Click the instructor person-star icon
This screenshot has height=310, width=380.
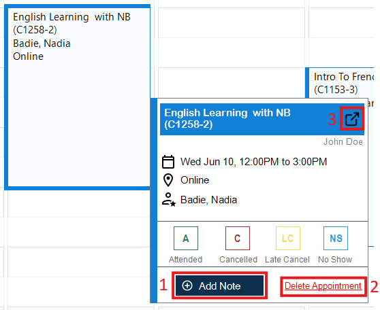[169, 200]
